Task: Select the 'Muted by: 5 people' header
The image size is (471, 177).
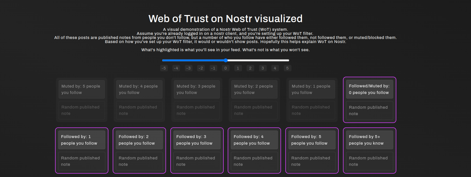Action: coord(82,89)
